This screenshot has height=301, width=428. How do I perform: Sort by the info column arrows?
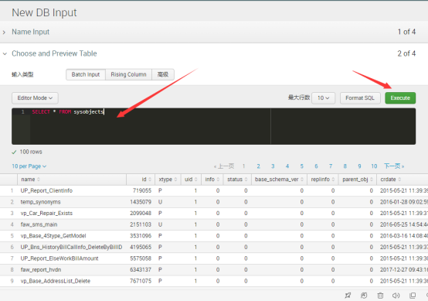click(x=218, y=180)
